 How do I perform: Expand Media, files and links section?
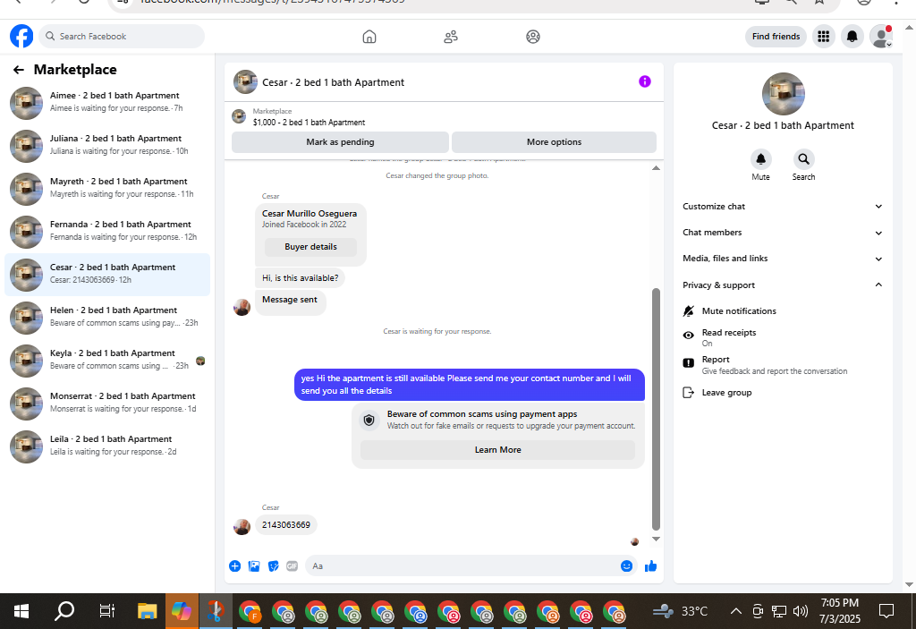pos(783,259)
